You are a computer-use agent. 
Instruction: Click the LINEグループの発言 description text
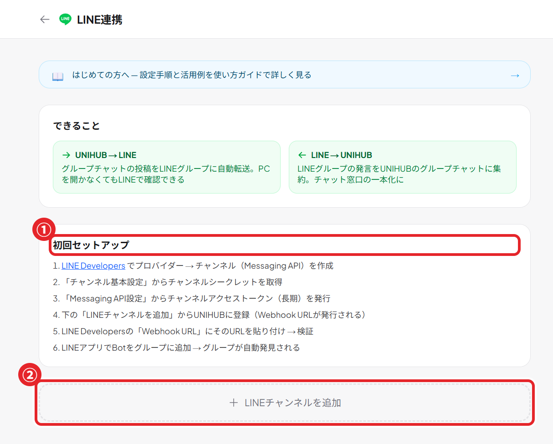[399, 174]
